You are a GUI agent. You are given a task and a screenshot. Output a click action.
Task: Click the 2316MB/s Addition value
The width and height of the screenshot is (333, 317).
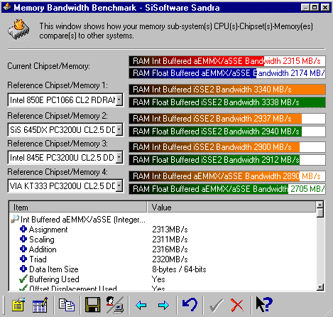point(170,249)
